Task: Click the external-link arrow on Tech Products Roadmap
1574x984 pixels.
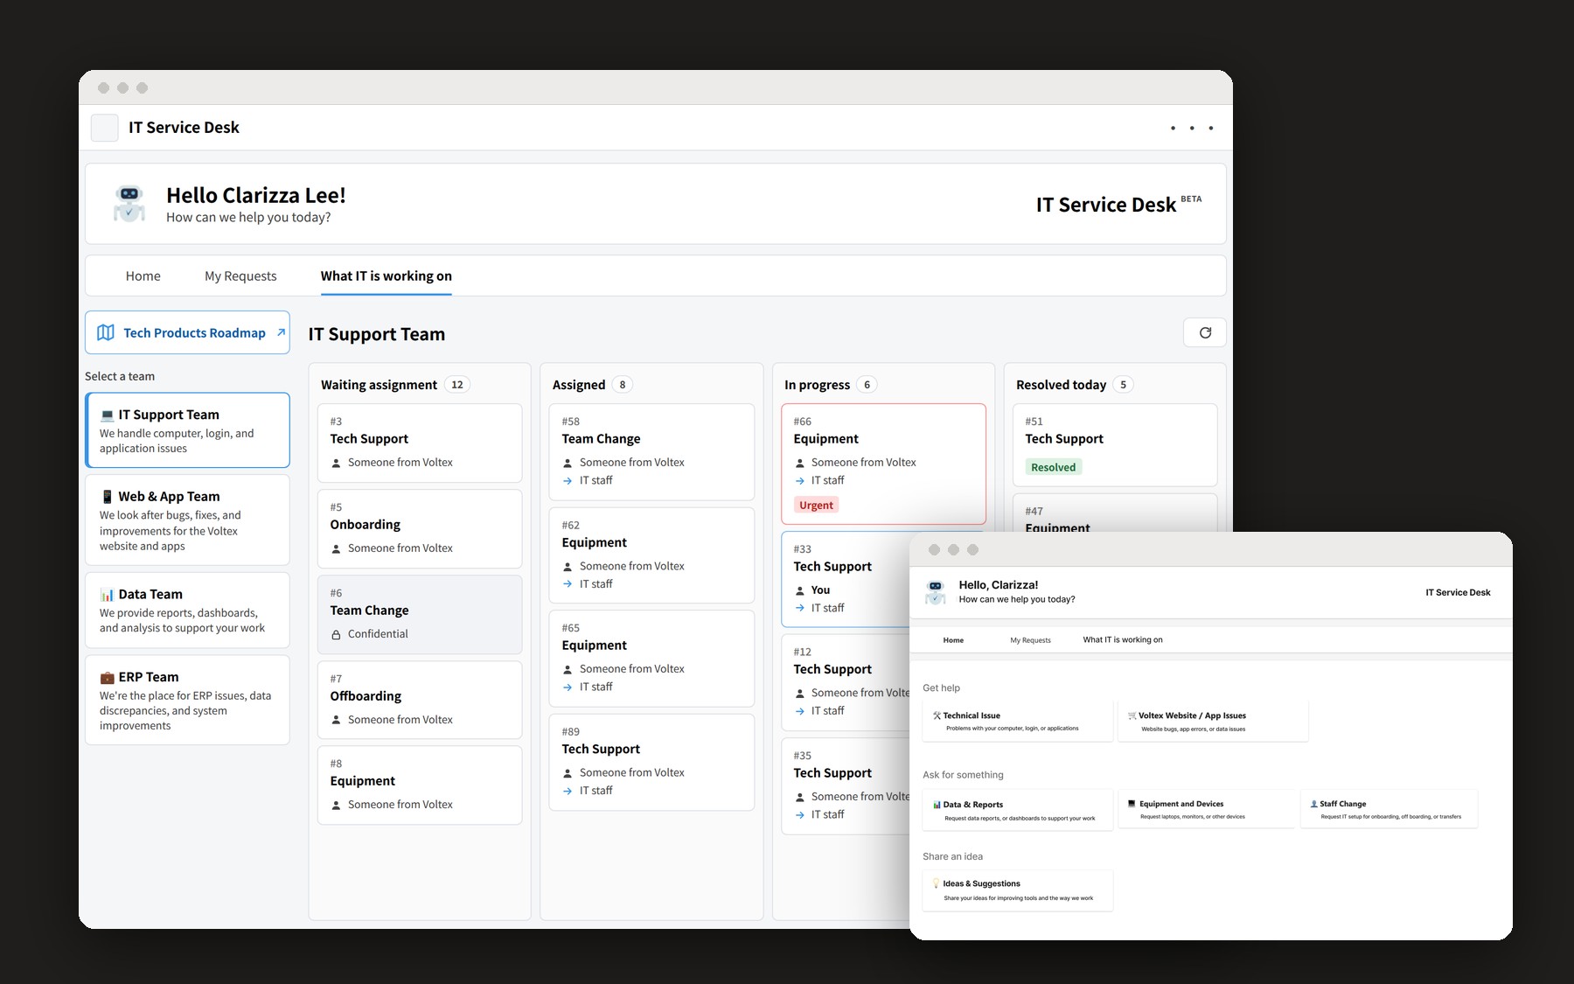Action: tap(281, 332)
